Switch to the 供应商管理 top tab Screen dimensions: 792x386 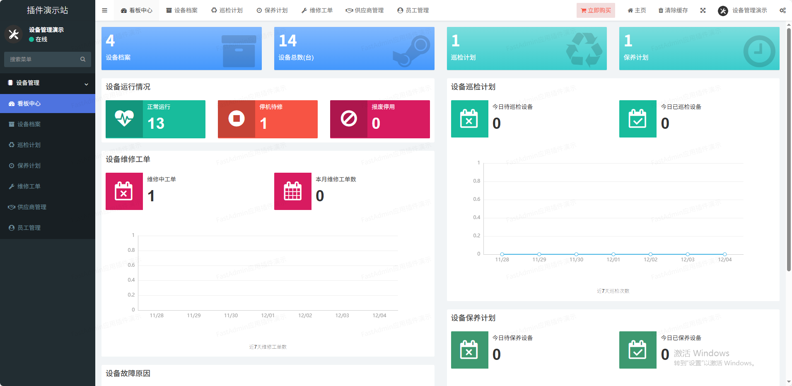point(365,10)
